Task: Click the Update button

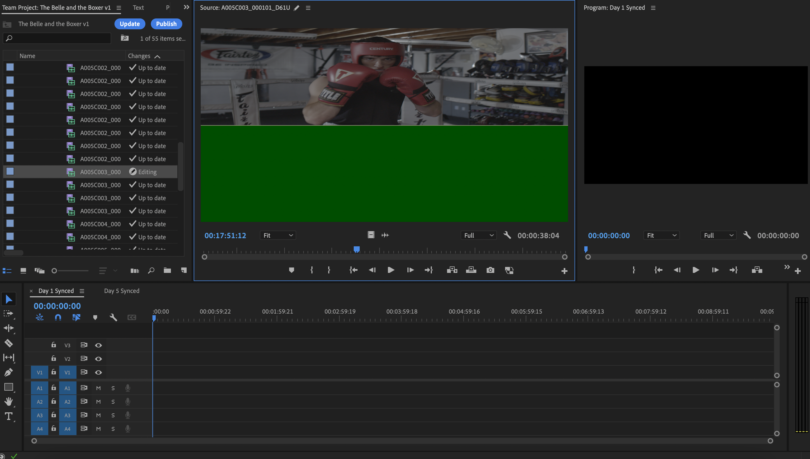Action: [130, 24]
